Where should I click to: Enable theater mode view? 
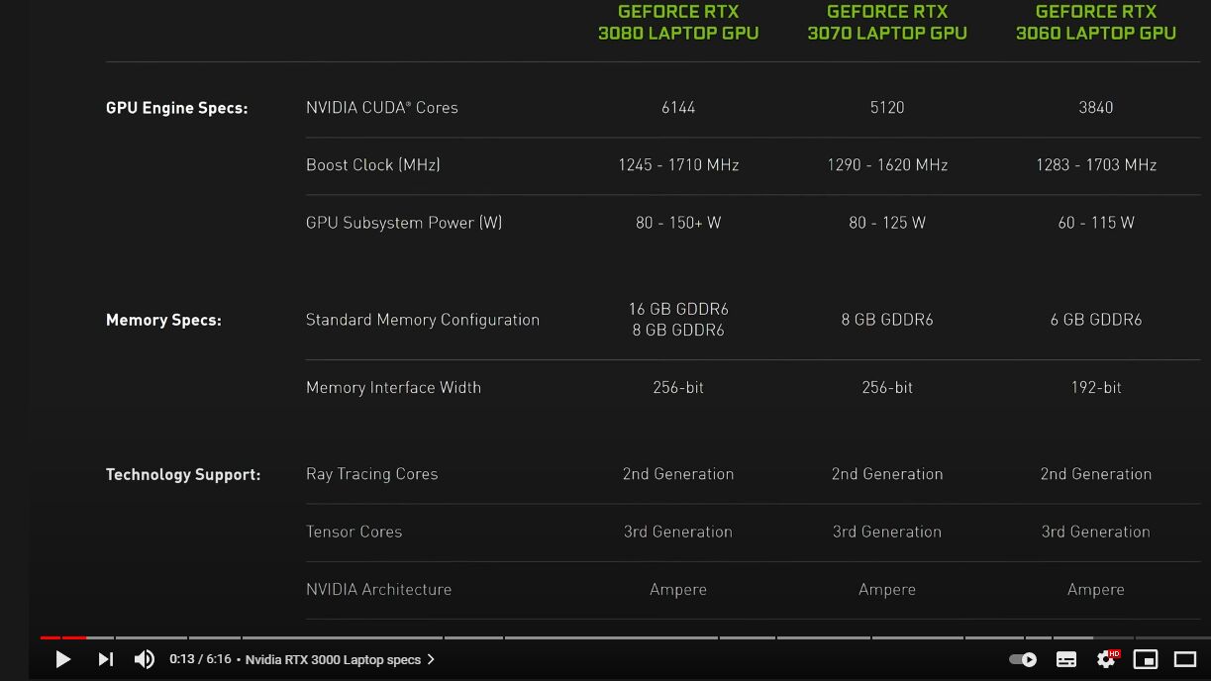click(1185, 659)
